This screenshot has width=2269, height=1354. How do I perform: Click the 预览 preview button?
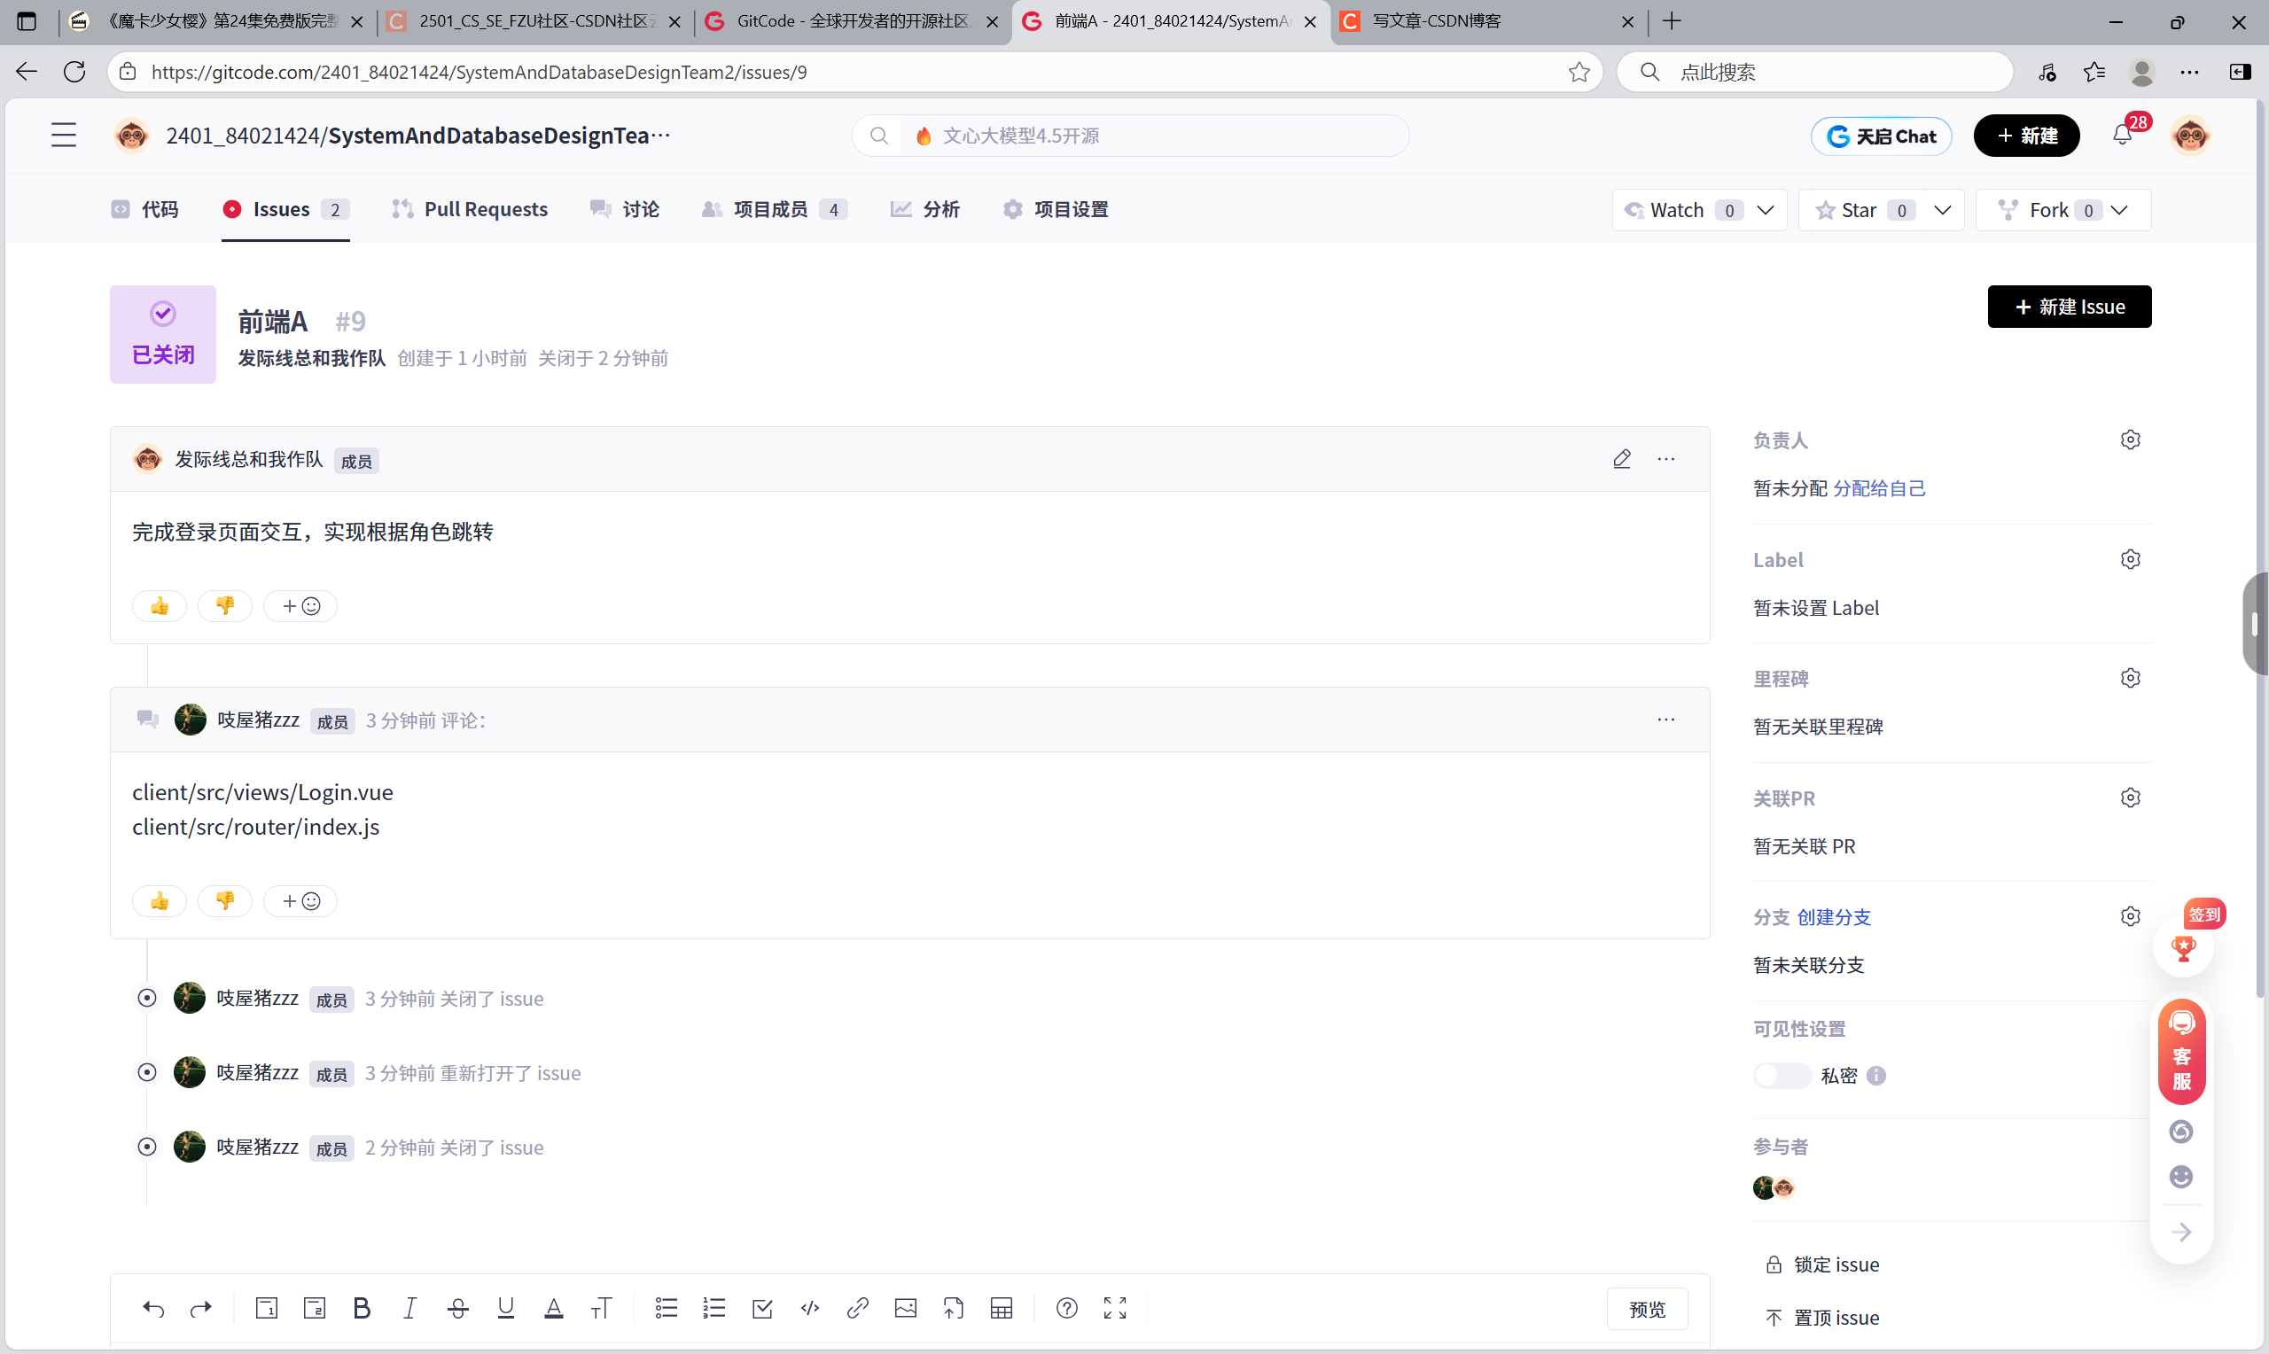1647,1310
